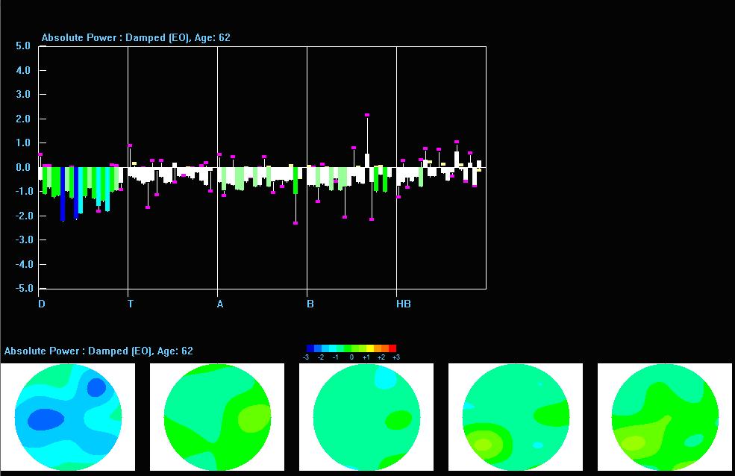Click the red end of the color scale

[392, 348]
